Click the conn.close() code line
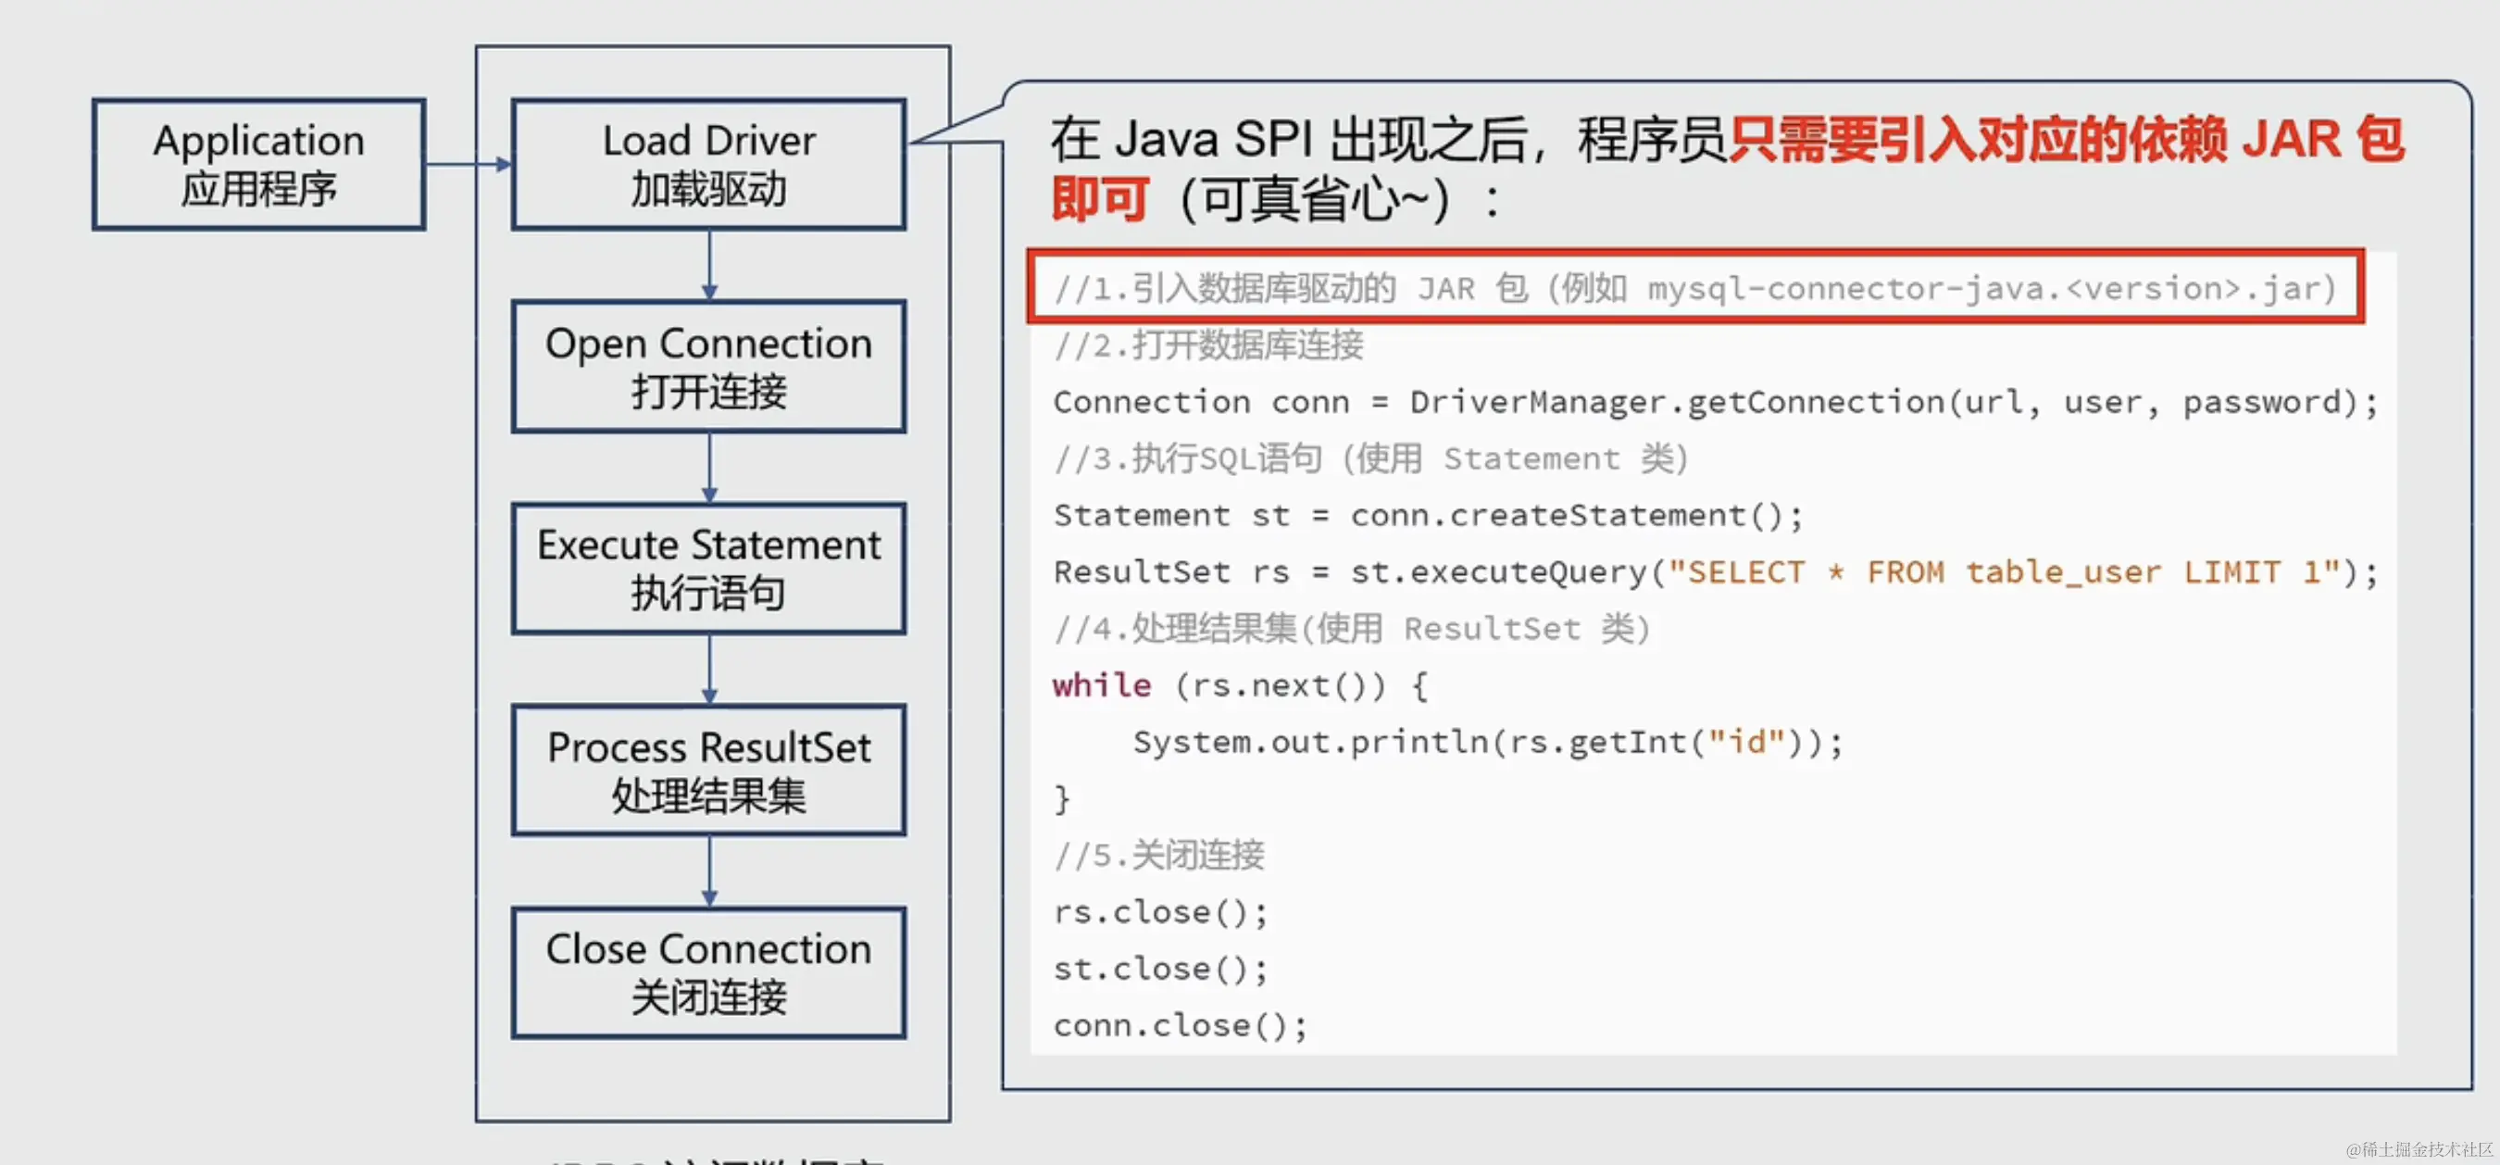The height and width of the screenshot is (1165, 2500). [x=1181, y=1026]
